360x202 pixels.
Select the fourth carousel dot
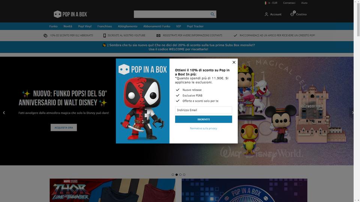(184, 175)
